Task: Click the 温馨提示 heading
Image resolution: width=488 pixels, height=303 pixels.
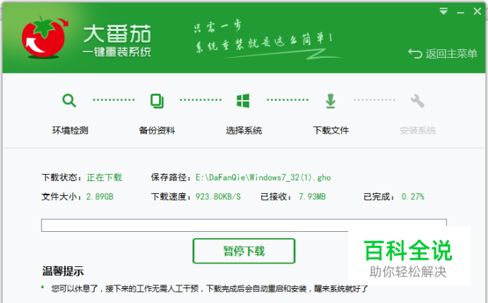Action: (x=63, y=271)
